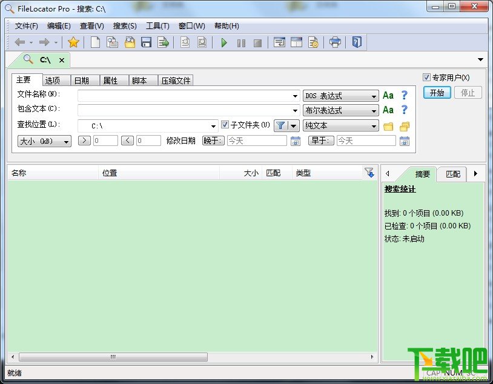Viewport: 493px width, 384px height.
Task: Click the Forward arrow toolbar icon
Action: pyautogui.click(x=44, y=42)
